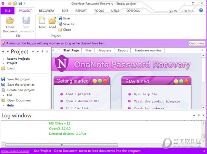207x154 pixels.
Task: Collapse the Recent Projects section
Action: click(3, 59)
